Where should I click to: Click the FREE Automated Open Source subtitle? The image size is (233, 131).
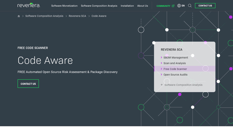[x=67, y=72]
